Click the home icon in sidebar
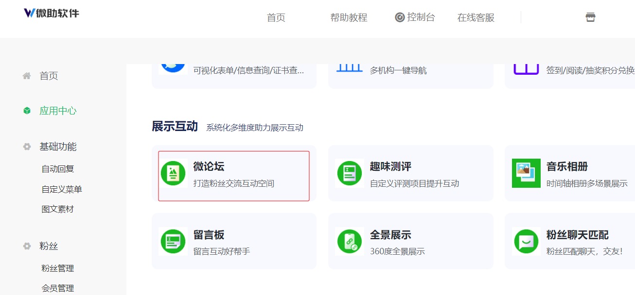This screenshot has width=635, height=295. (x=27, y=76)
